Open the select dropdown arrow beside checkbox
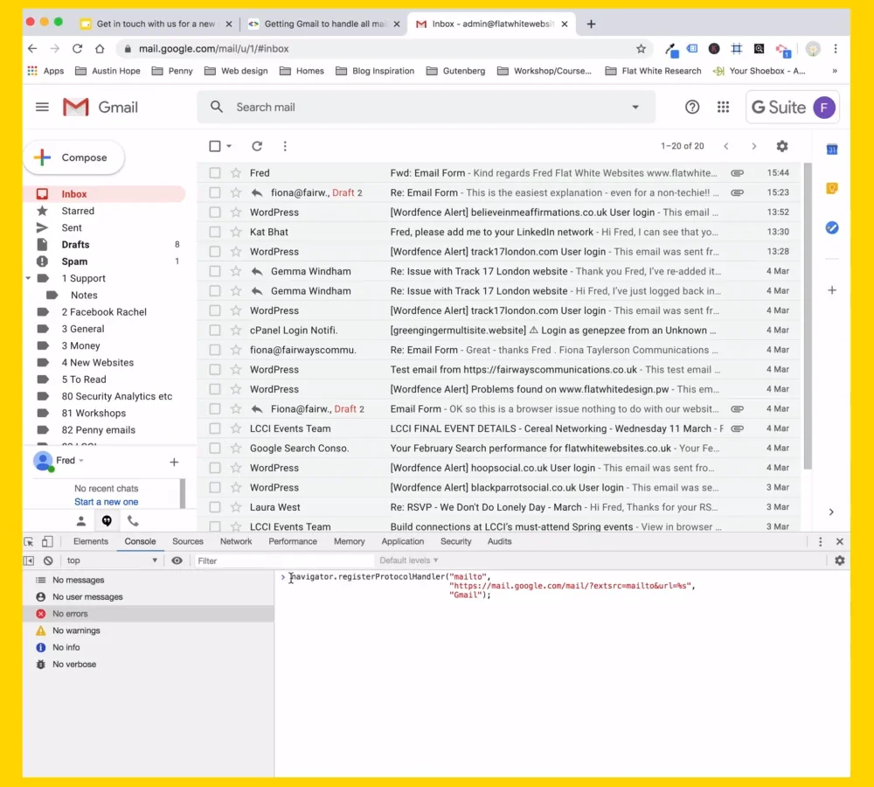Viewport: 874px width, 787px height. tap(228, 146)
